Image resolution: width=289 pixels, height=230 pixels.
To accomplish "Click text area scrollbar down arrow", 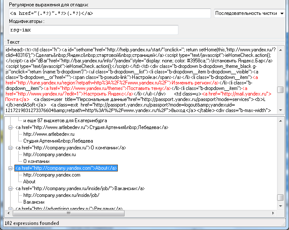I will point(281,110).
